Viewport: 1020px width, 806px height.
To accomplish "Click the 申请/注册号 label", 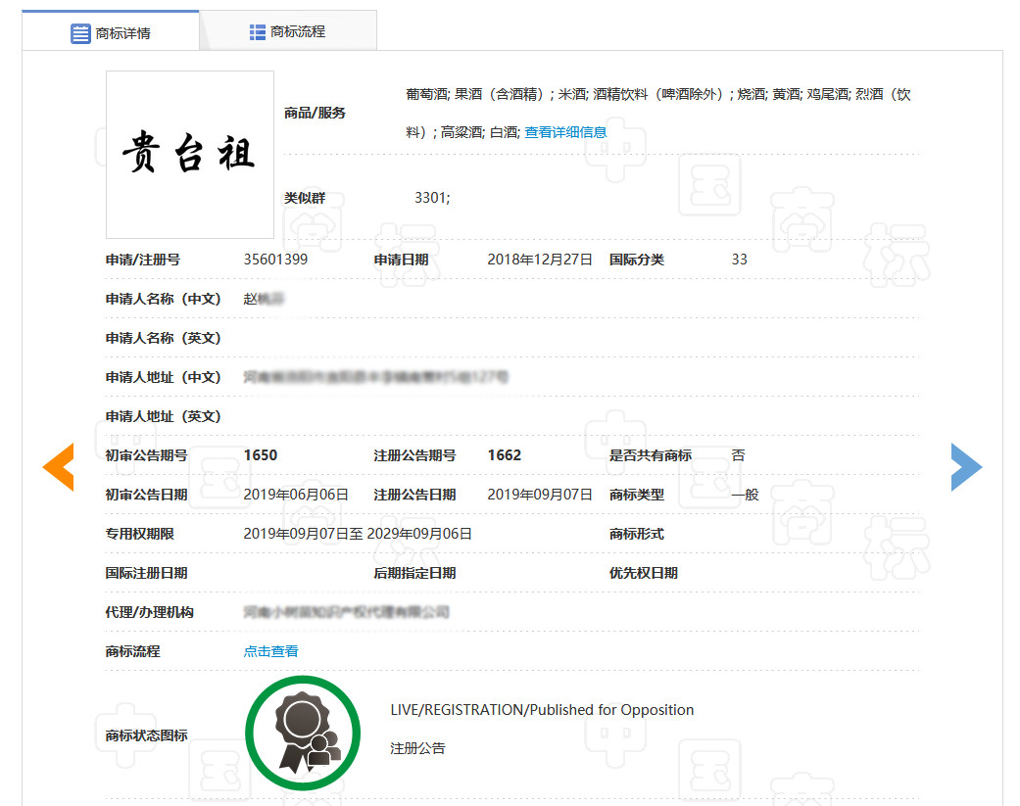I will (143, 260).
